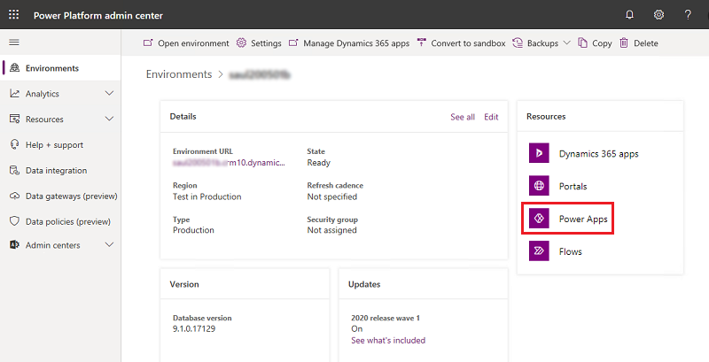Open the settings gear in header
This screenshot has height=362, width=709.
tap(658, 15)
